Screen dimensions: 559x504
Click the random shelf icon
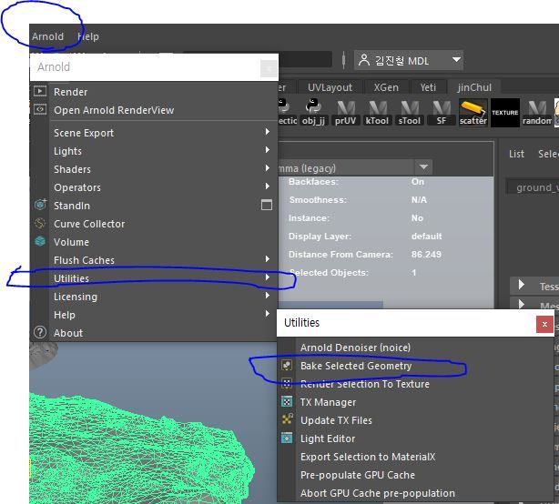coord(537,112)
